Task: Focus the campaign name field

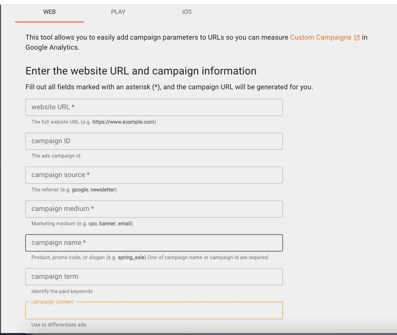Action: pyautogui.click(x=154, y=242)
